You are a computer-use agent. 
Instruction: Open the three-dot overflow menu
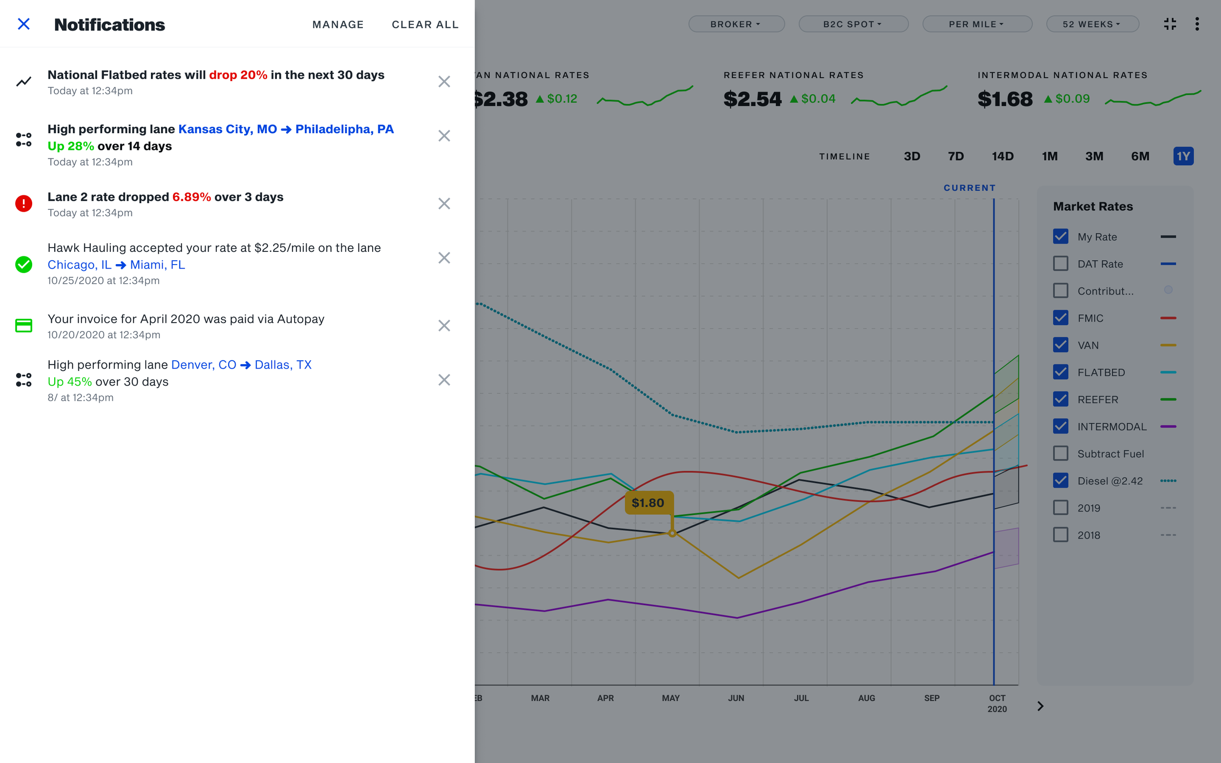[x=1197, y=24]
